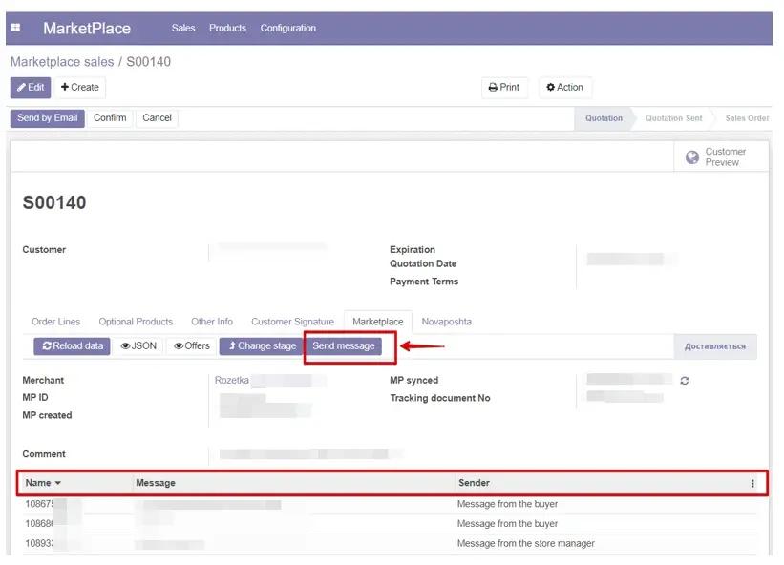Open the Sales menu
784x565 pixels.
tap(182, 28)
